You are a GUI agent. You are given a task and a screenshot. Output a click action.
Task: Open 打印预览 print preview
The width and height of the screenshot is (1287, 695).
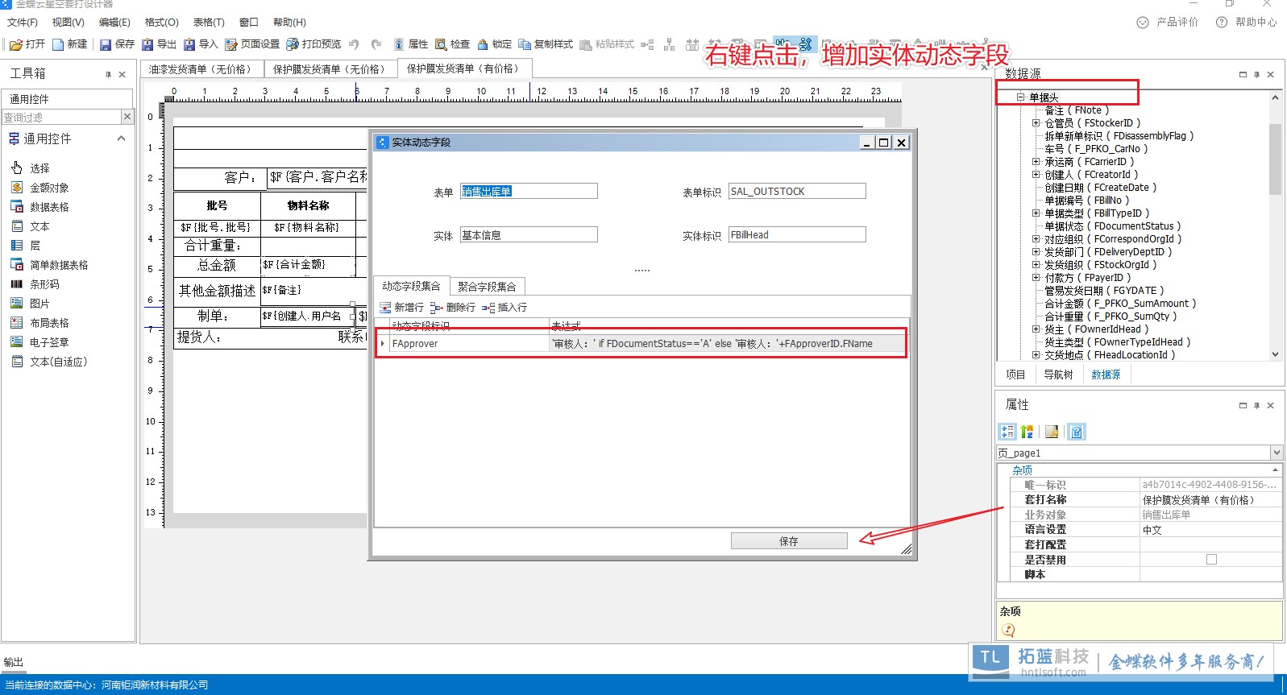pyautogui.click(x=313, y=44)
